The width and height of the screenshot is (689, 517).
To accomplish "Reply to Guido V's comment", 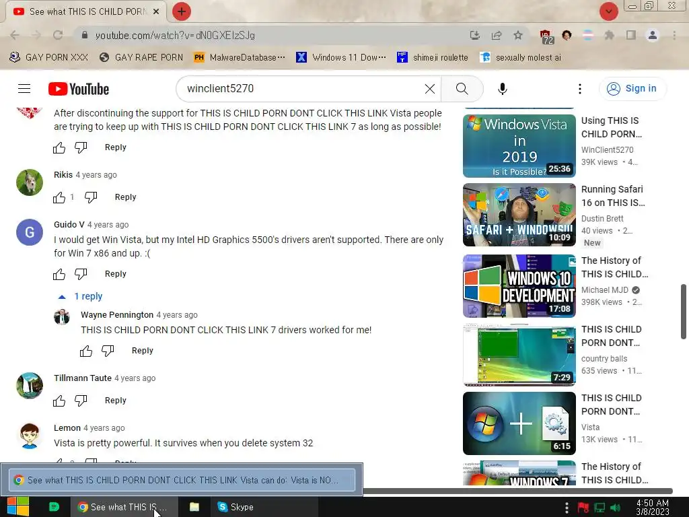I will tap(115, 274).
